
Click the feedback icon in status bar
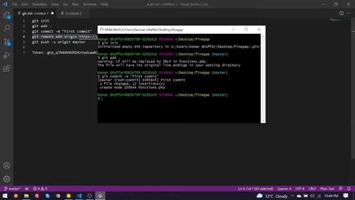[341, 188]
